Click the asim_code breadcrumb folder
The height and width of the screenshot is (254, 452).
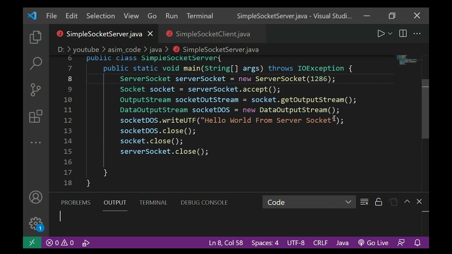pos(124,49)
